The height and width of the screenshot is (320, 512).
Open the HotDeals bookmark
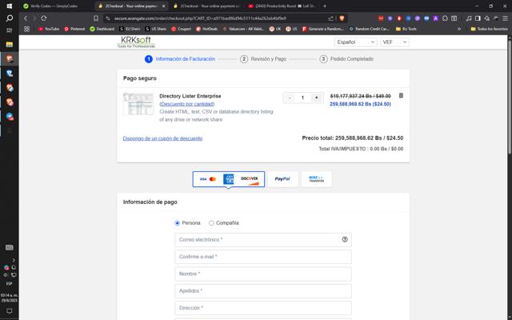pyautogui.click(x=206, y=29)
